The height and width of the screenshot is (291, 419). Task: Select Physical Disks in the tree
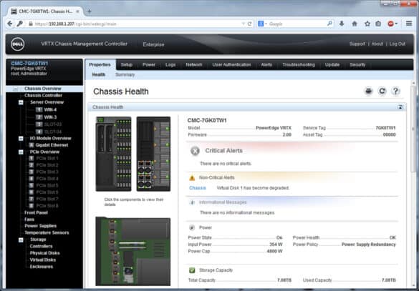(44, 253)
